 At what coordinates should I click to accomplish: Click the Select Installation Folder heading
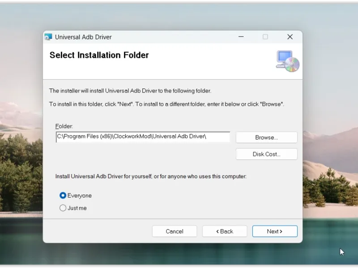coord(99,55)
